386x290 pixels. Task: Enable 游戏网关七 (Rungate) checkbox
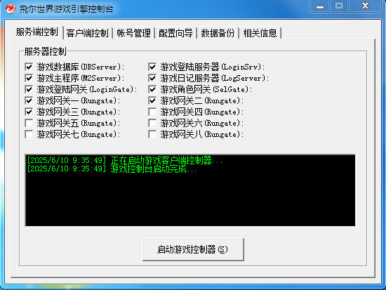(x=29, y=134)
